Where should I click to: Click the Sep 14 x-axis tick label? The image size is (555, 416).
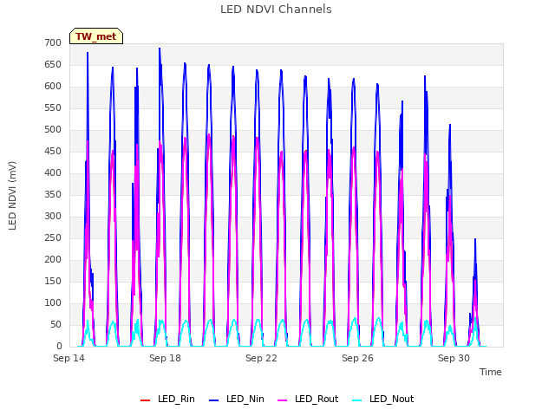pyautogui.click(x=69, y=358)
